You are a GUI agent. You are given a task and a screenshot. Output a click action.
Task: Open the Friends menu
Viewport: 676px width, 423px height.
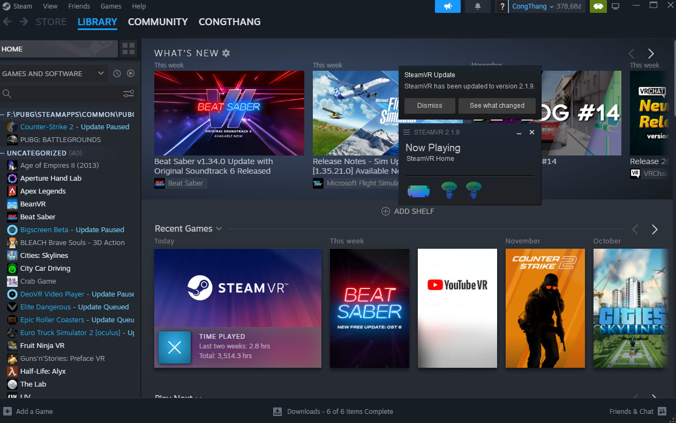(x=79, y=6)
